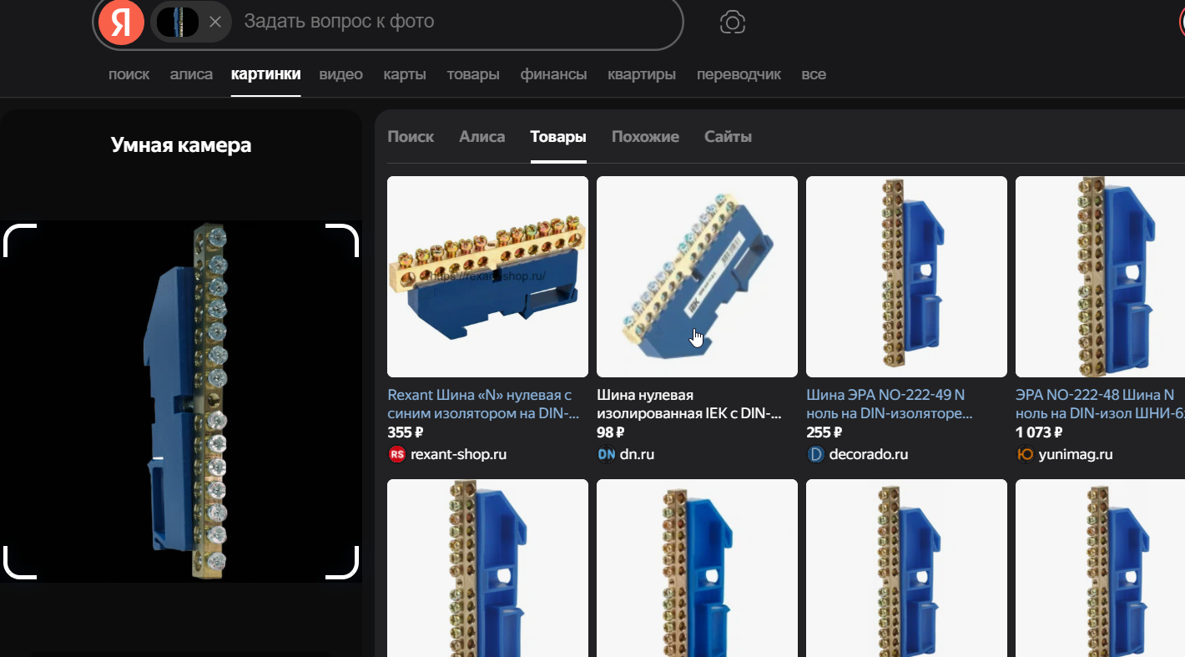
Task: Open the 'алиса' service tab
Action: [x=191, y=74]
